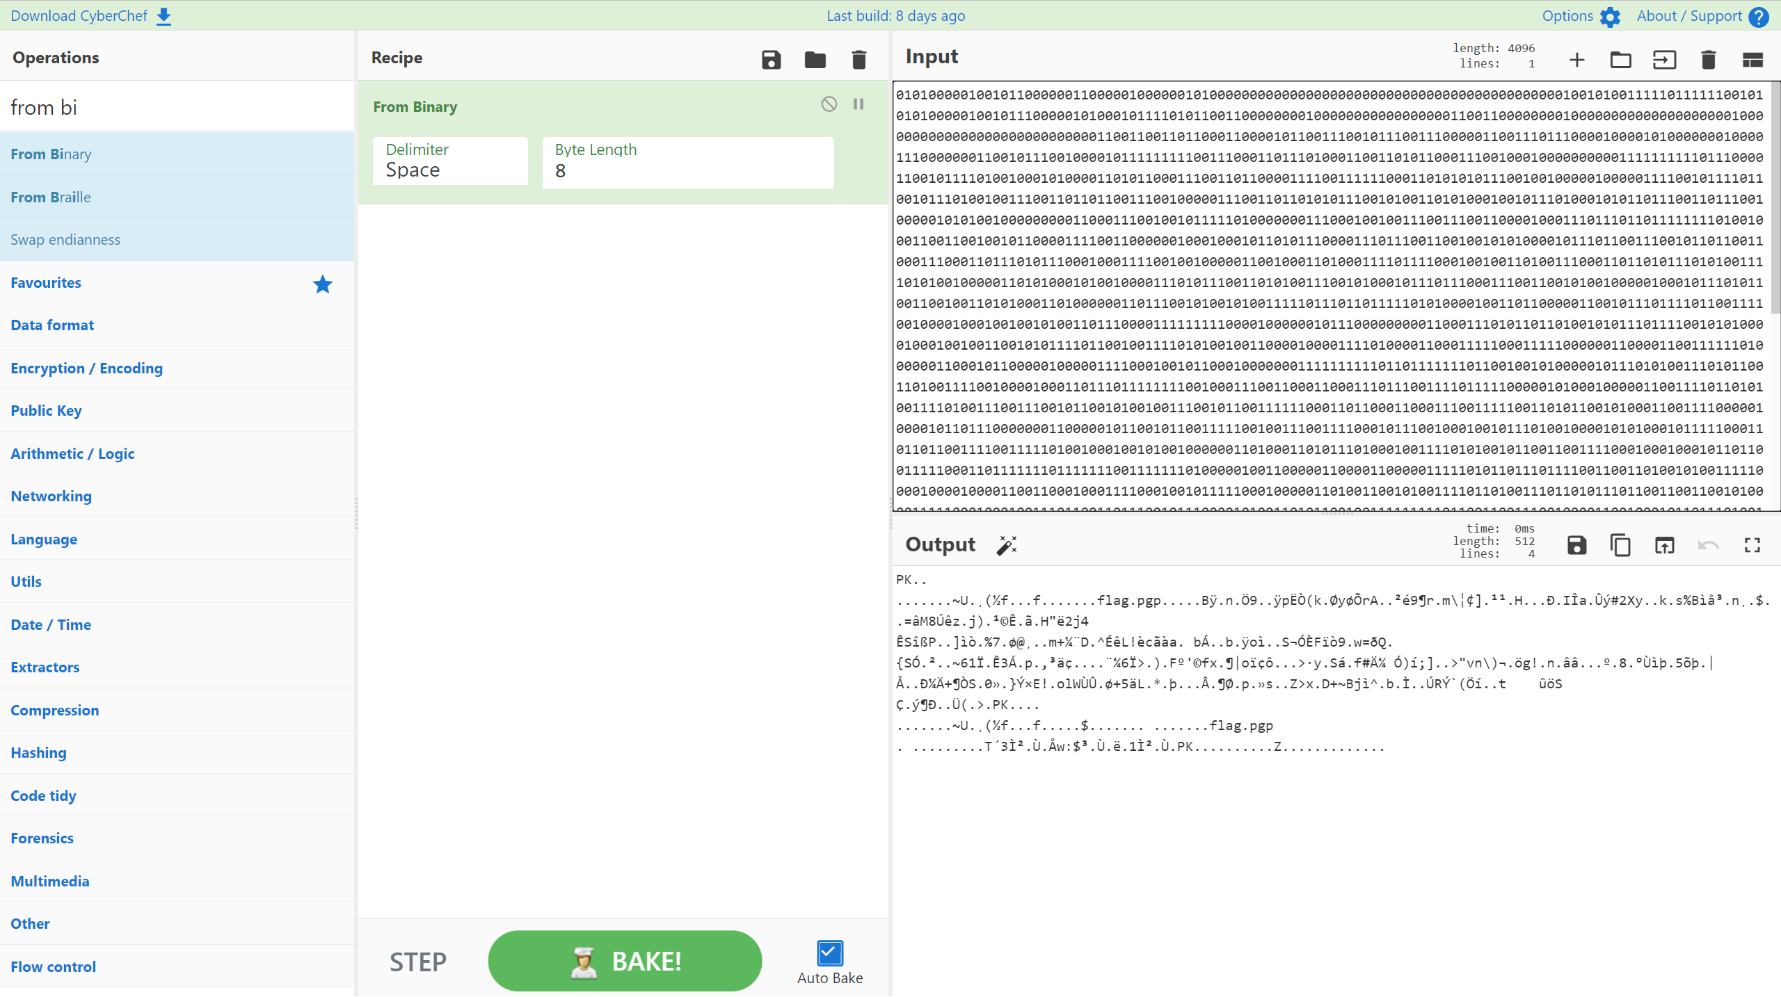The height and width of the screenshot is (997, 1781).
Task: Edit the Delimiter field showing Space
Action: pyautogui.click(x=449, y=169)
